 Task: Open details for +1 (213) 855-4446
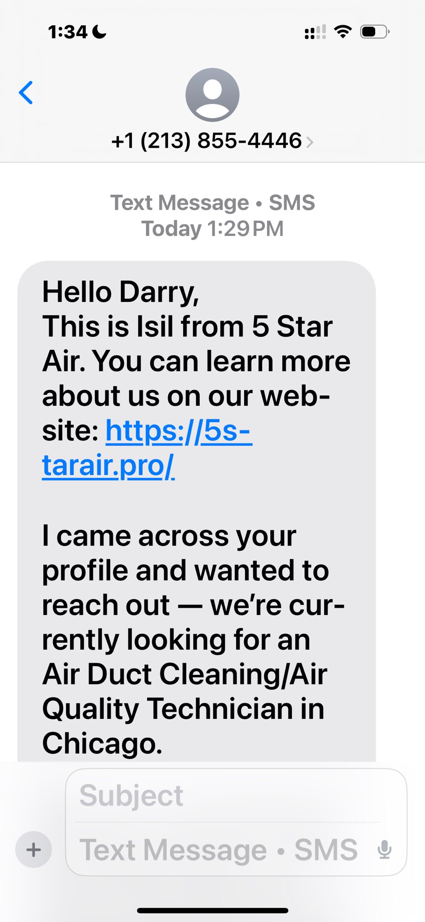(207, 140)
